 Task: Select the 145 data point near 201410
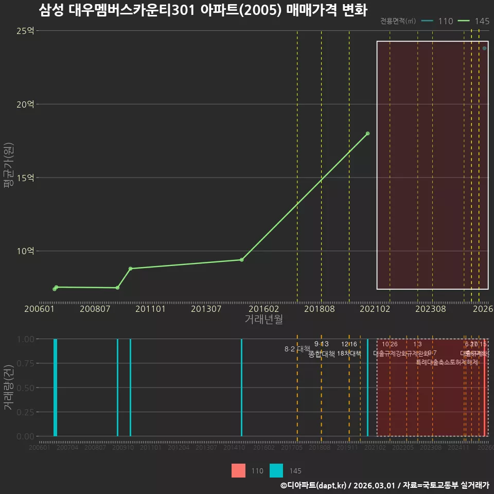tap(242, 260)
